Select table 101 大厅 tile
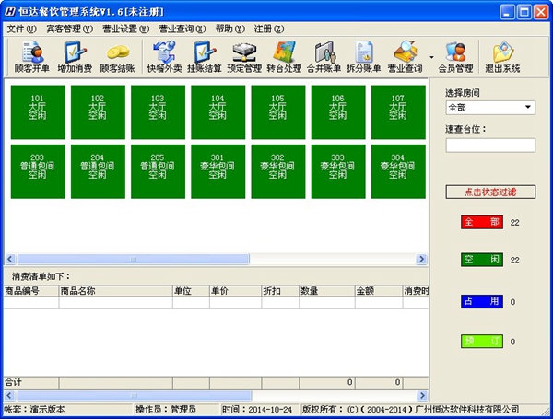The width and height of the screenshot is (553, 419). tap(37, 110)
